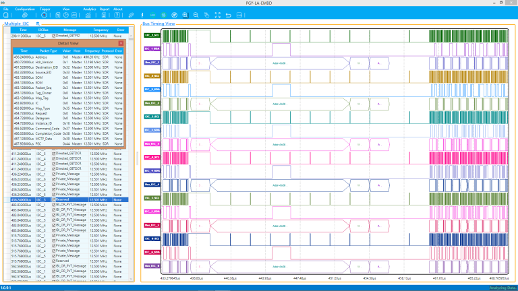The width and height of the screenshot is (518, 291).
Task: Open the About menu
Action: coord(118,9)
